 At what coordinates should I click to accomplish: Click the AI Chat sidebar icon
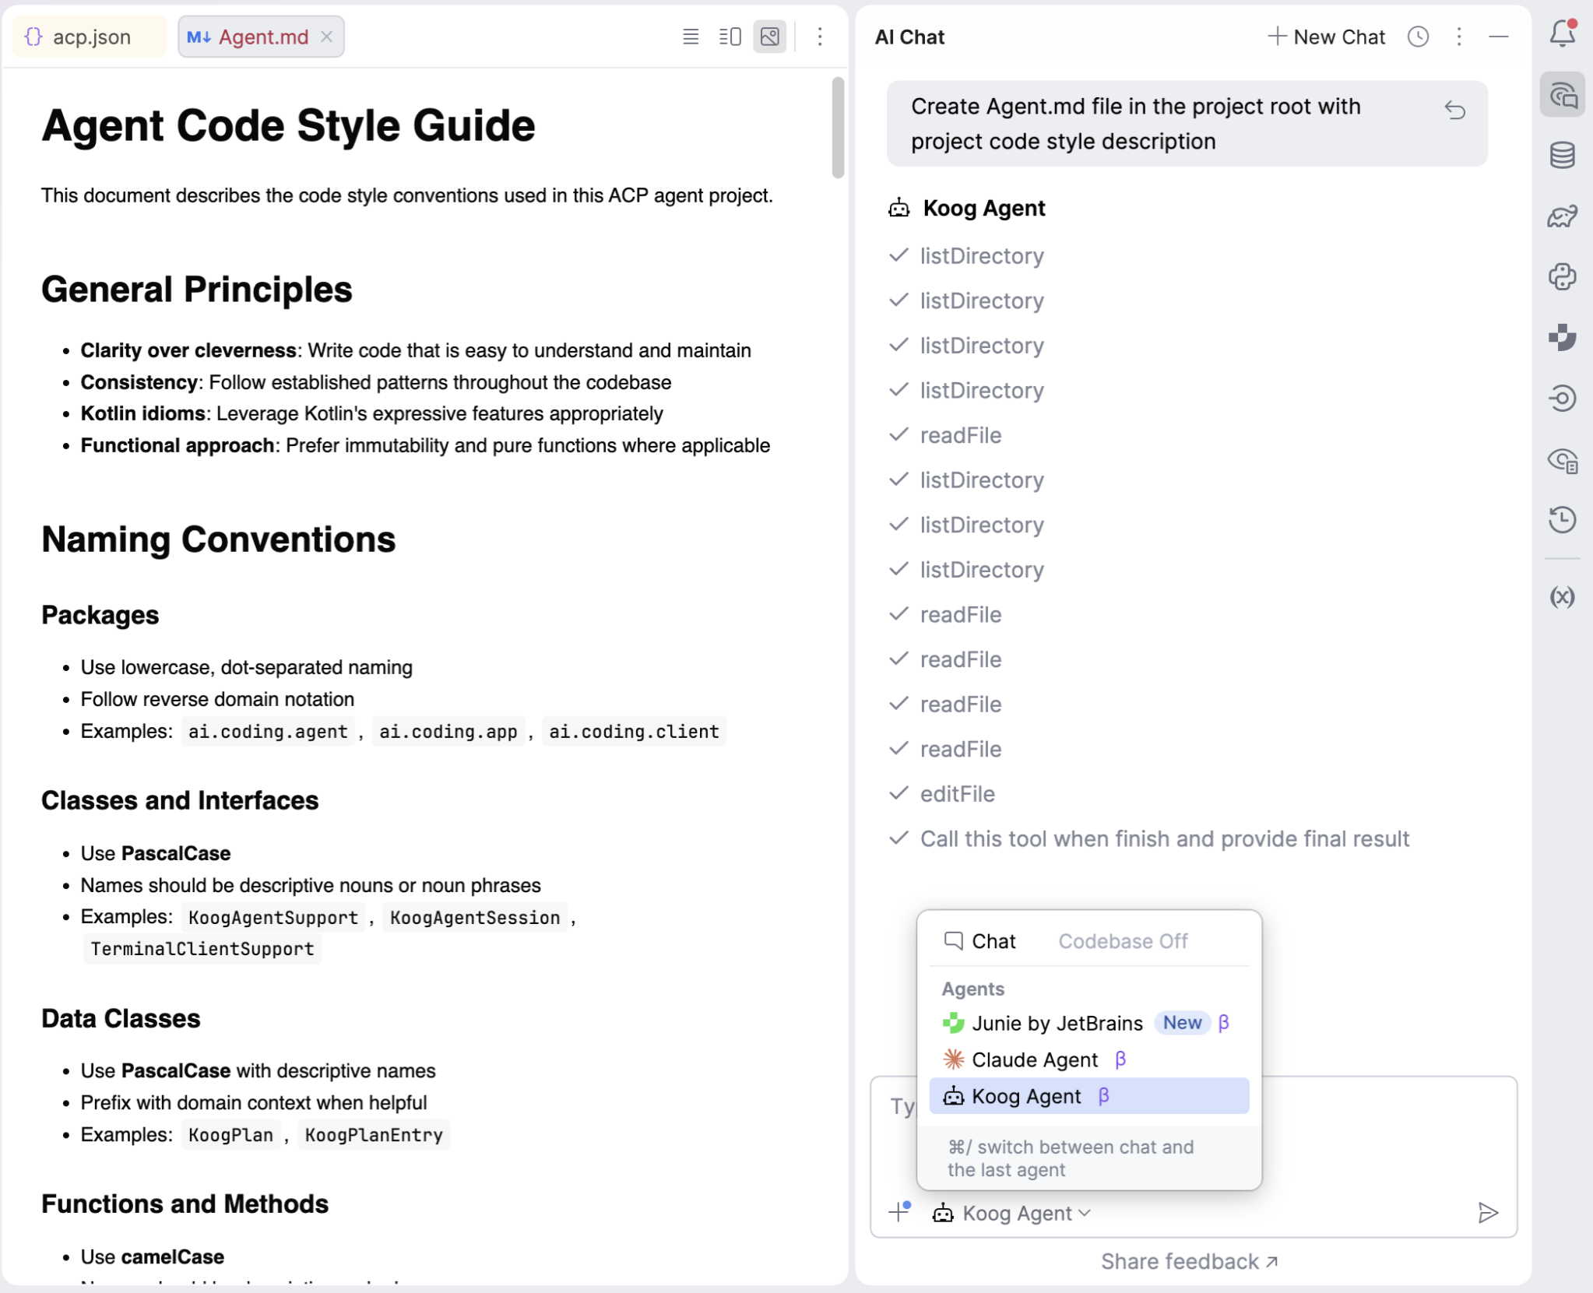tap(1562, 95)
